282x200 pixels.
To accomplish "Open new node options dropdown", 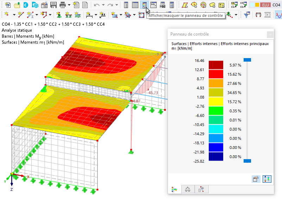I will pyautogui.click(x=14, y=15).
